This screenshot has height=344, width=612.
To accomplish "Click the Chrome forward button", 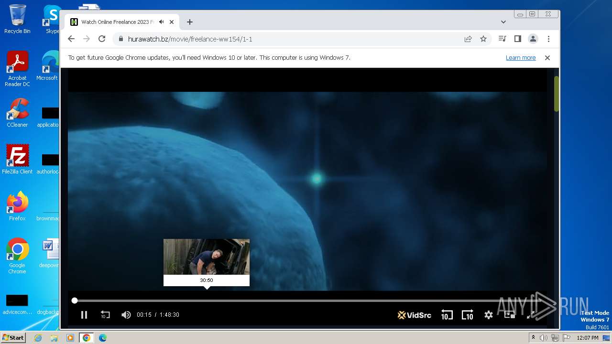I will point(87,39).
